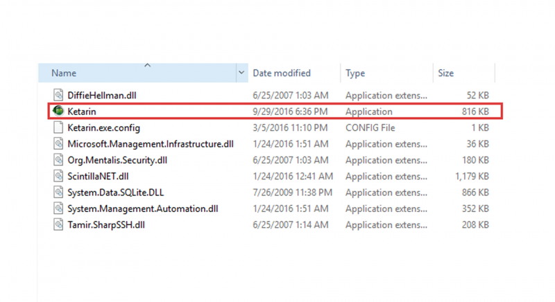
Task: Sort files by Date modified column
Action: 281,73
